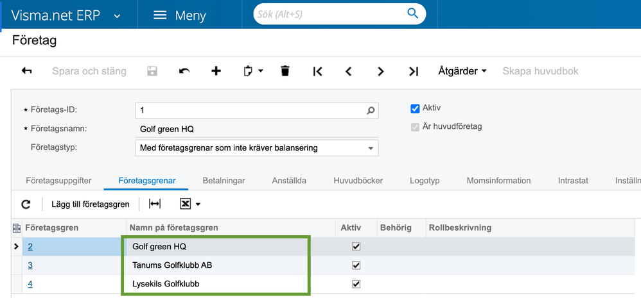Toggle the Är huvudföretag checkbox

click(x=416, y=127)
